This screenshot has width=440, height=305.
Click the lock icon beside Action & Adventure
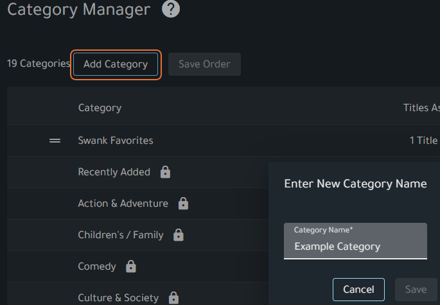(183, 204)
